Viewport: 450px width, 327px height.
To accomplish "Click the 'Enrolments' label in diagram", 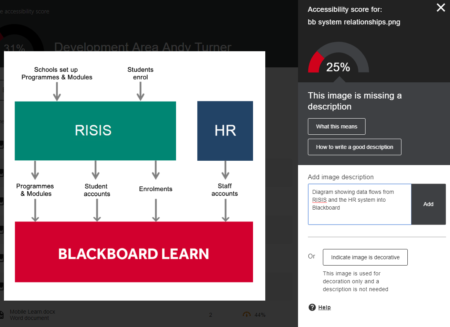I will 156,189.
